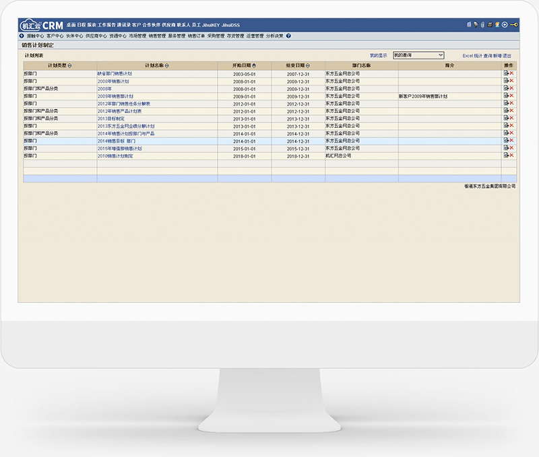Click the 我的显示 link
This screenshot has height=457, width=539.
[x=379, y=55]
